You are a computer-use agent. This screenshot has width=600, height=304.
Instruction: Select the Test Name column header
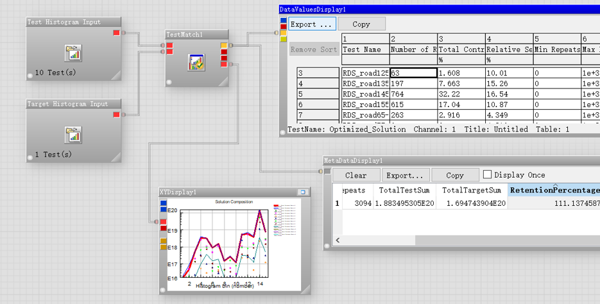pyautogui.click(x=365, y=49)
